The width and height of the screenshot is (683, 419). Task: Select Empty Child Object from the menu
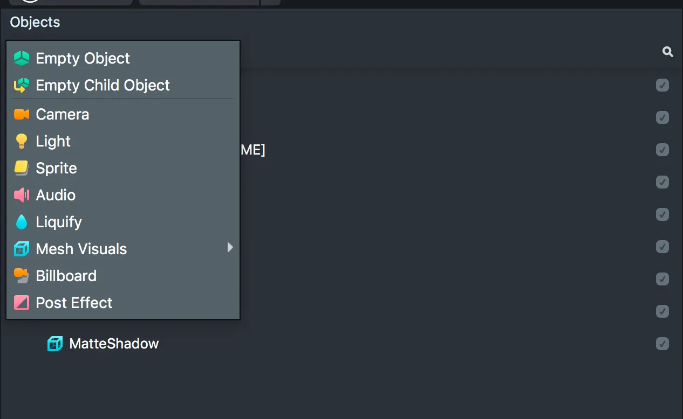103,85
